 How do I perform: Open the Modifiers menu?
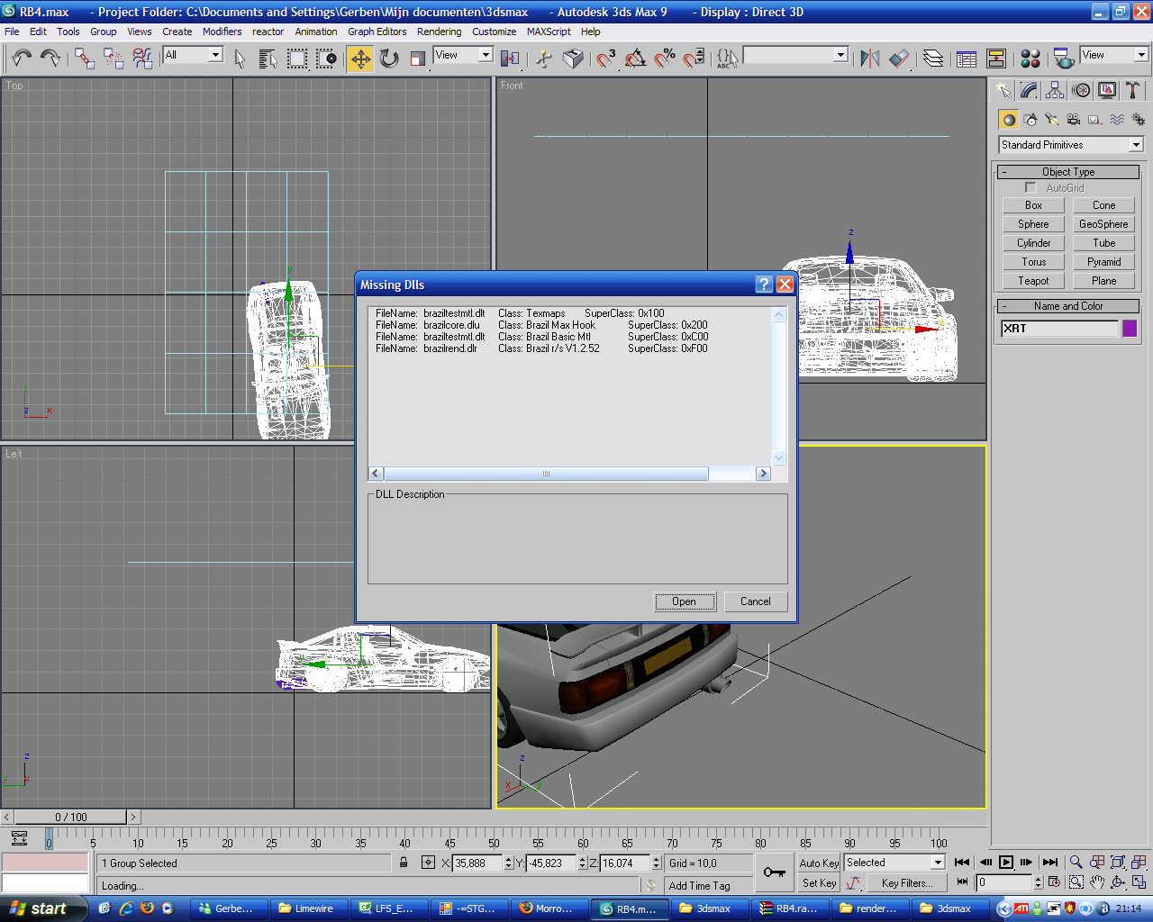(x=222, y=32)
